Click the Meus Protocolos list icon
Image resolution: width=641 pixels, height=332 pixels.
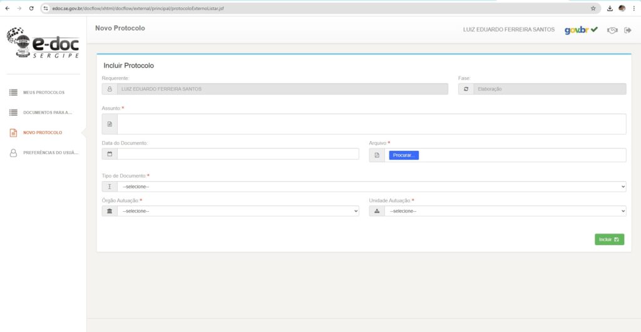point(13,93)
